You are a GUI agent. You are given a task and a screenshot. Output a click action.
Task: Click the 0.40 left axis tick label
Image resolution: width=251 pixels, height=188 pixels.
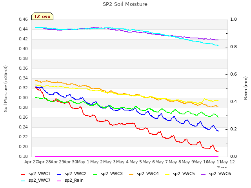(24, 49)
